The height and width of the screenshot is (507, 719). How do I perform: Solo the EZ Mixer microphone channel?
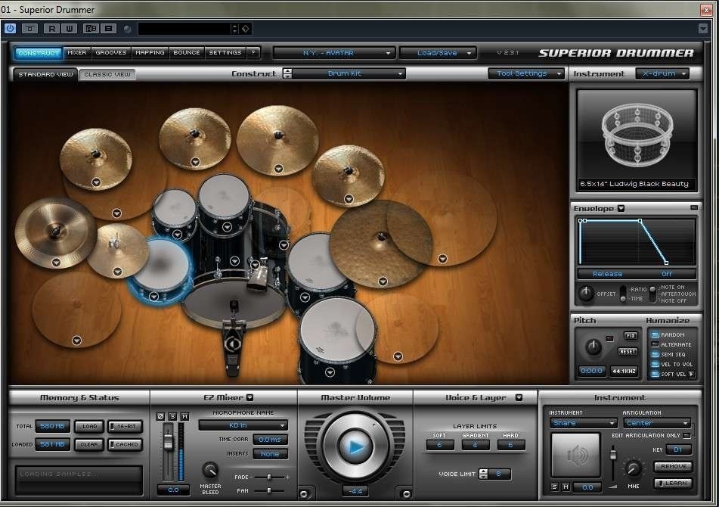pyautogui.click(x=172, y=416)
